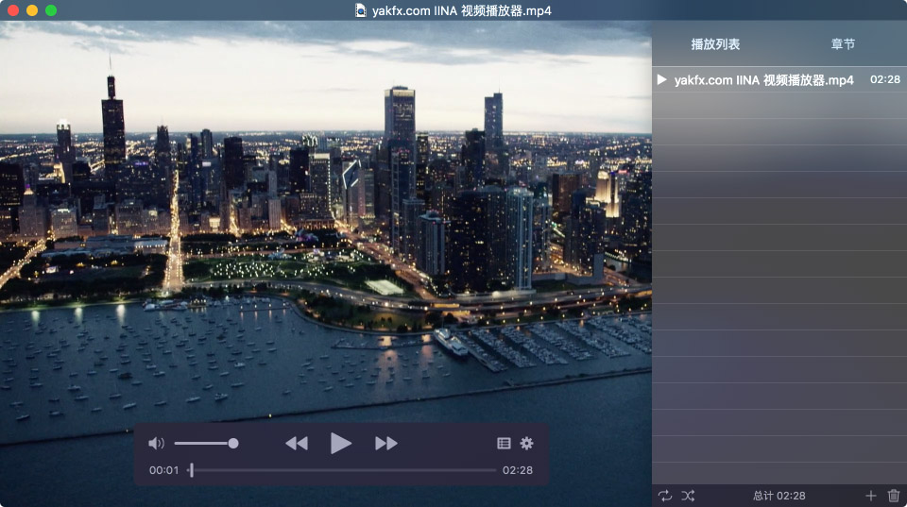Click the 00:01 elapsed time label
907x507 pixels.
point(164,470)
